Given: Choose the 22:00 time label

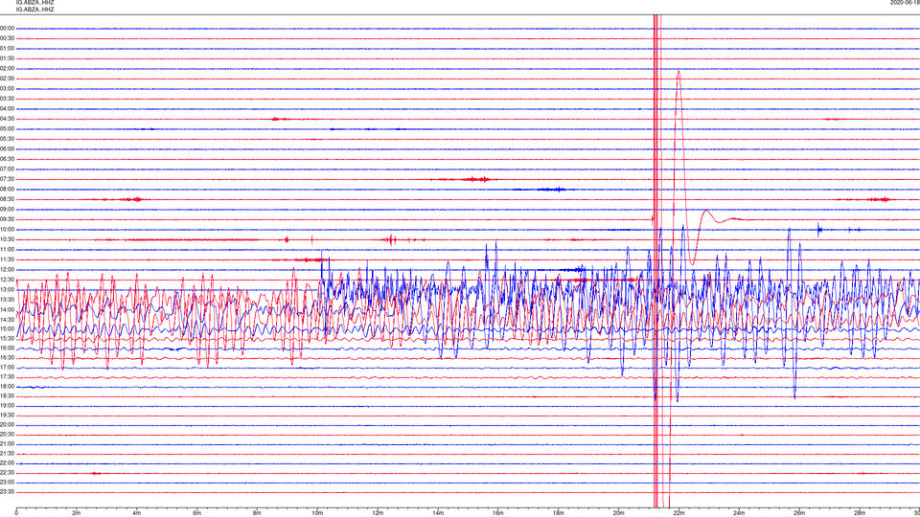Looking at the screenshot, I should pos(7,463).
